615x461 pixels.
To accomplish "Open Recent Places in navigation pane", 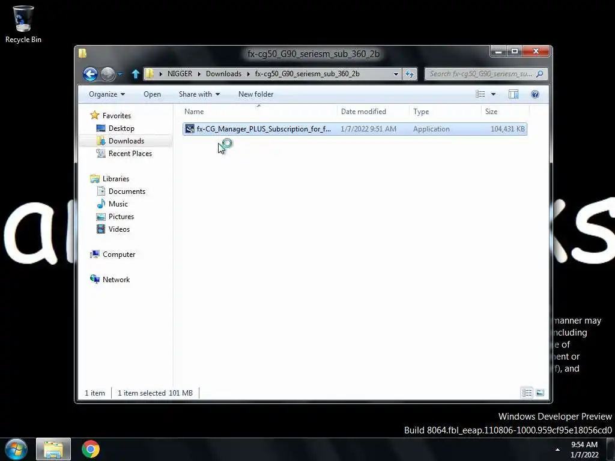I will [x=130, y=153].
